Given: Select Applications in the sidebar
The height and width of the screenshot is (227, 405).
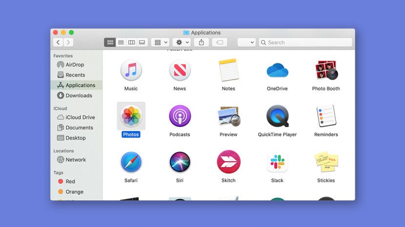Looking at the screenshot, I should (x=76, y=85).
